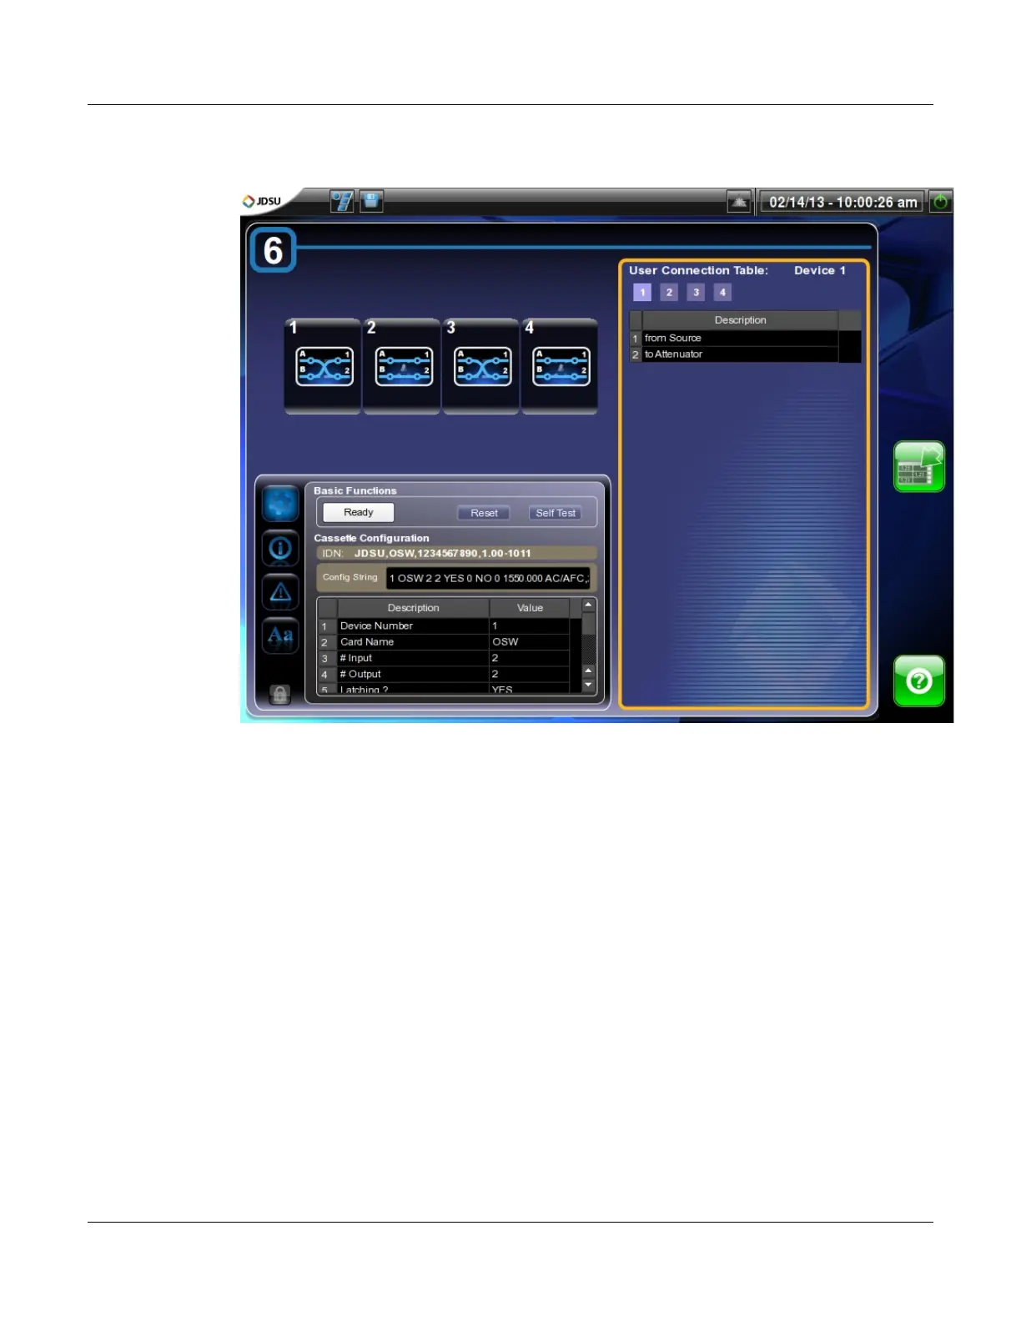The width and height of the screenshot is (1021, 1321).
Task: Click the Description header in connection table
Action: (x=740, y=320)
